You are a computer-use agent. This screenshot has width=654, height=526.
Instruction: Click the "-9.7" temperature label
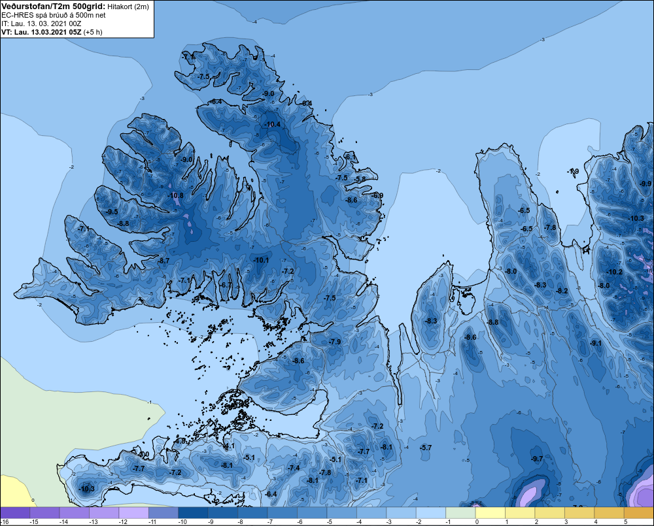[x=536, y=459]
